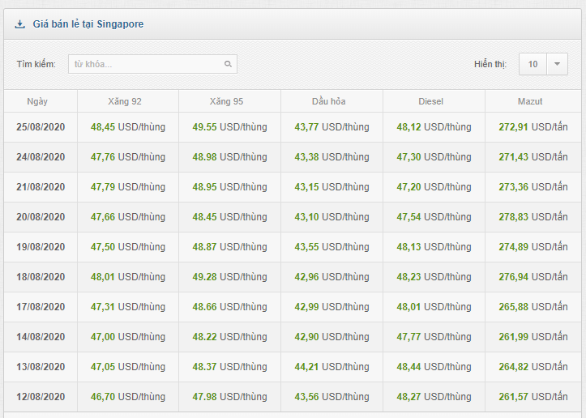Click the Dầu hỏa price 42,96 USD/thùng

[x=331, y=277]
